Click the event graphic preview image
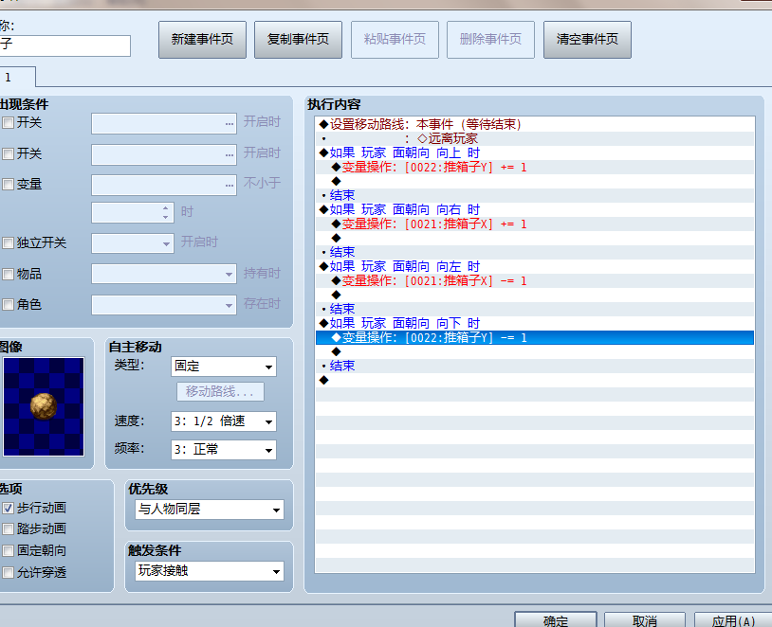This screenshot has width=772, height=627. (x=44, y=406)
